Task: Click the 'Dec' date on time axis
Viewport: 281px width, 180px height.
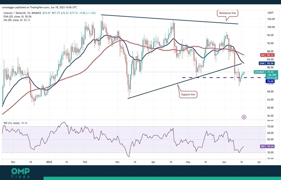Action: coord(13,162)
